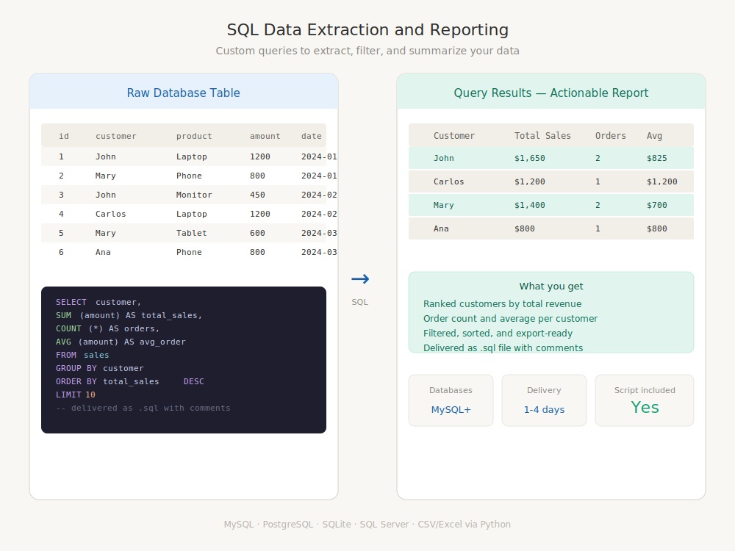Screen dimensions: 735x551
Task: Click the amount column header in raw table
Action: coord(265,136)
